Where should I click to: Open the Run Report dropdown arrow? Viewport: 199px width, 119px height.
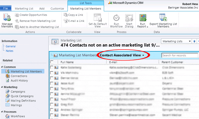[147, 27]
